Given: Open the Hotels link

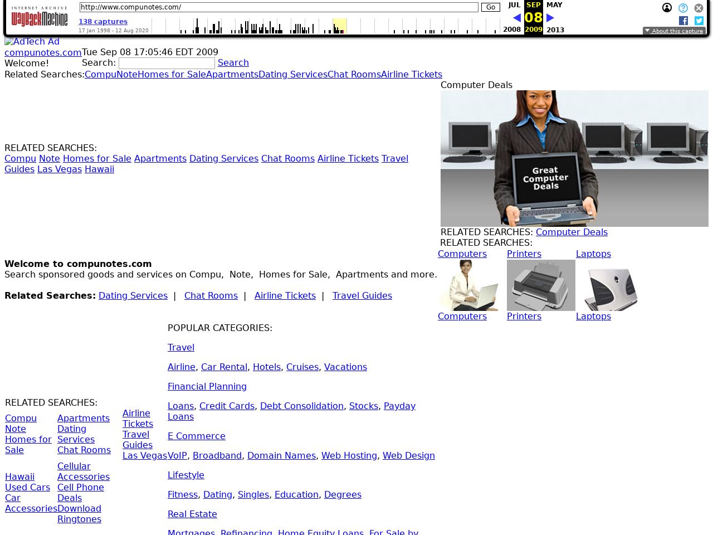Looking at the screenshot, I should coord(267,367).
